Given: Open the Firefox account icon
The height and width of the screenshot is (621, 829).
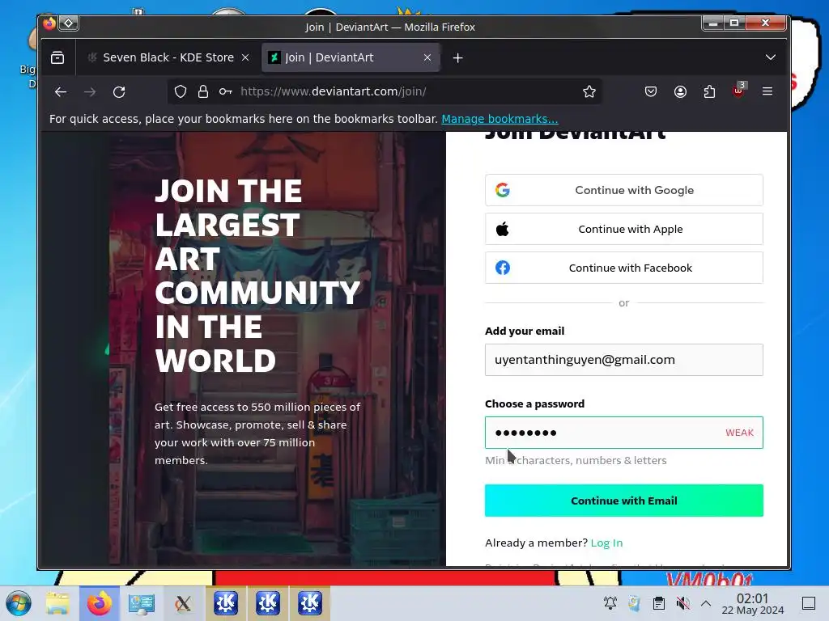Looking at the screenshot, I should [680, 92].
